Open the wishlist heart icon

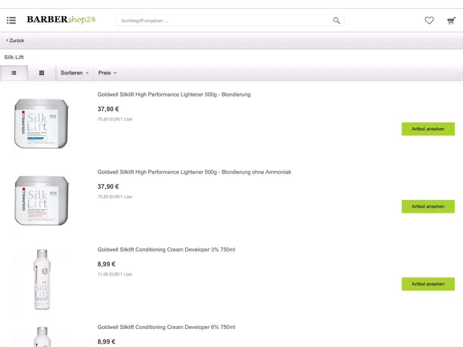pos(429,20)
